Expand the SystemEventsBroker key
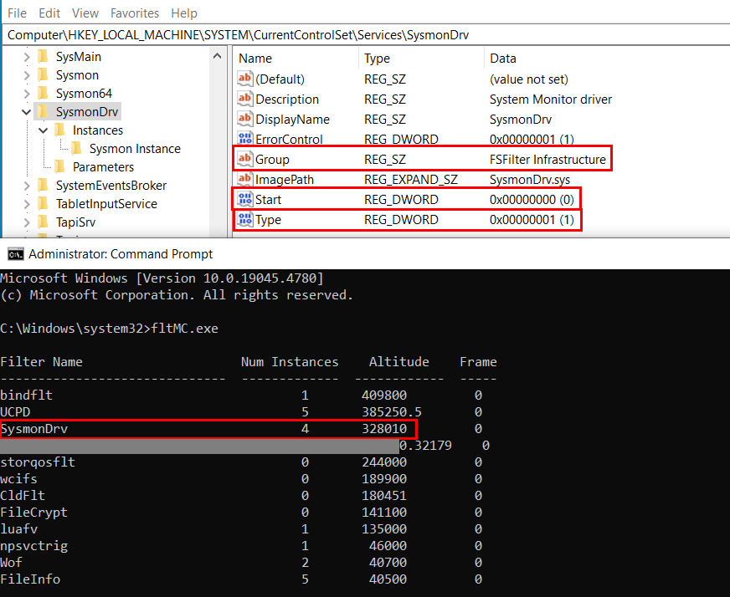The width and height of the screenshot is (730, 597). coord(27,186)
